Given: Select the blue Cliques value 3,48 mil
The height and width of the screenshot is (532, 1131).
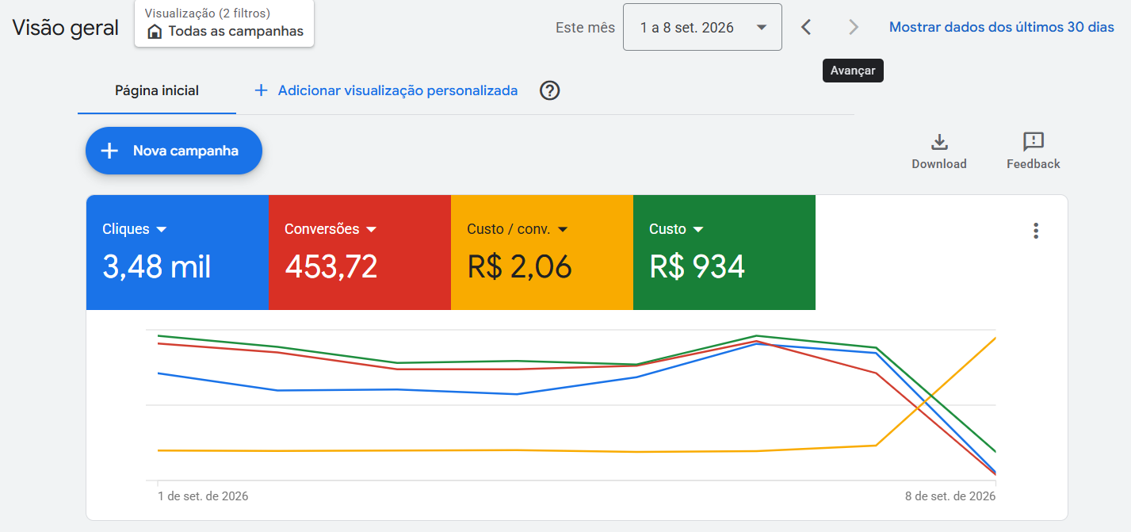Looking at the screenshot, I should [157, 267].
